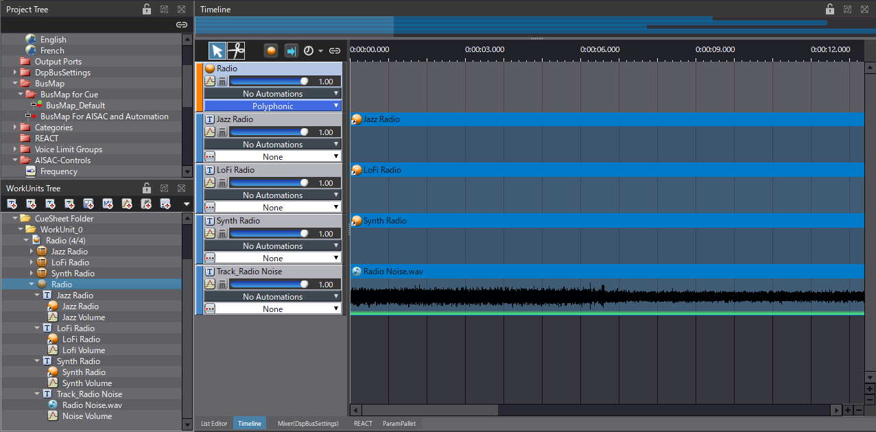
Task: Click the Synth Radio track volume value 1.00
Action: [x=326, y=234]
